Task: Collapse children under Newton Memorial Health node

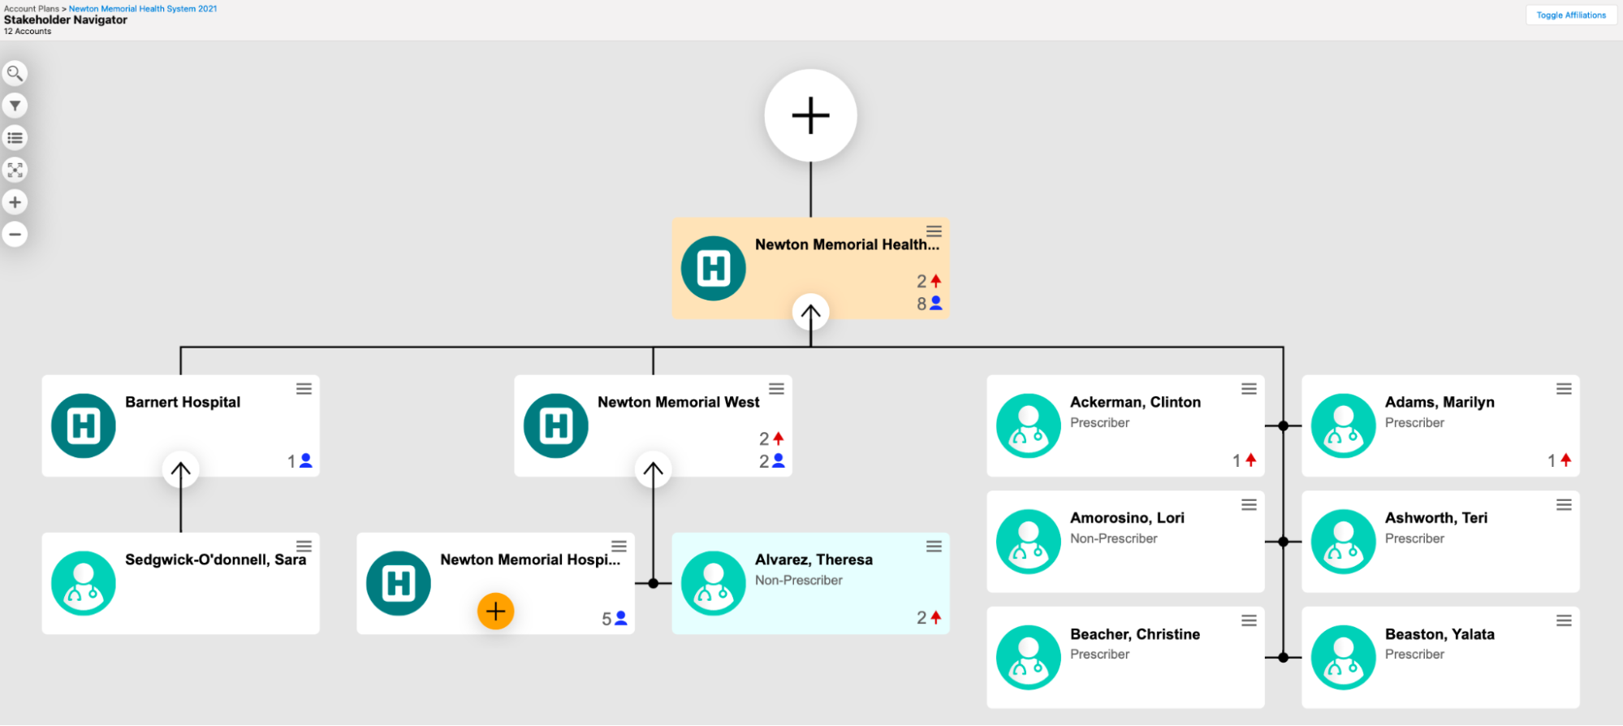Action: click(810, 313)
